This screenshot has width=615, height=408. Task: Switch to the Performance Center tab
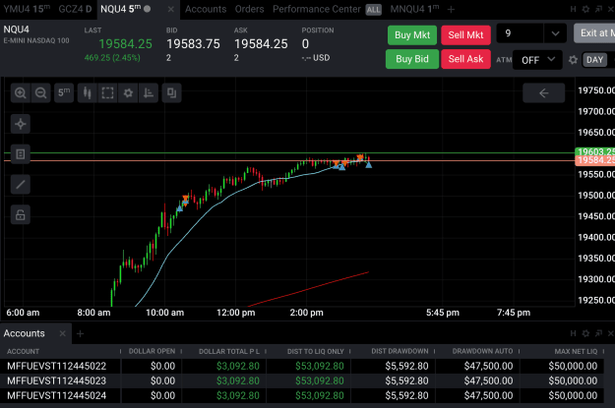pos(317,9)
